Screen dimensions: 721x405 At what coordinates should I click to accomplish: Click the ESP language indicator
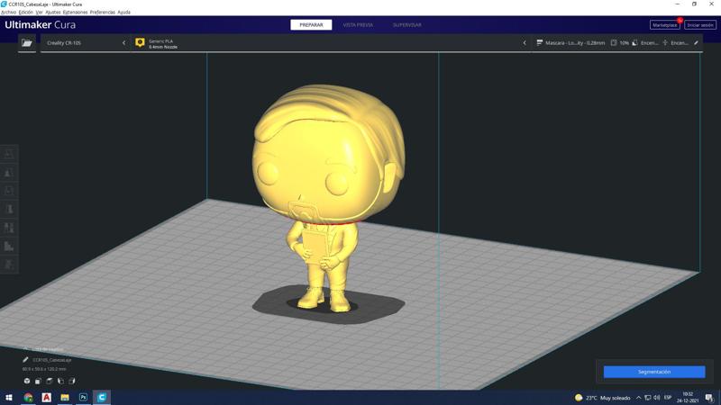pyautogui.click(x=668, y=398)
